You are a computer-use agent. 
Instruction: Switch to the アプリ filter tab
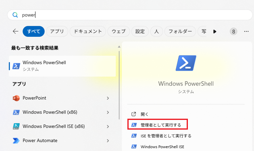click(x=57, y=31)
